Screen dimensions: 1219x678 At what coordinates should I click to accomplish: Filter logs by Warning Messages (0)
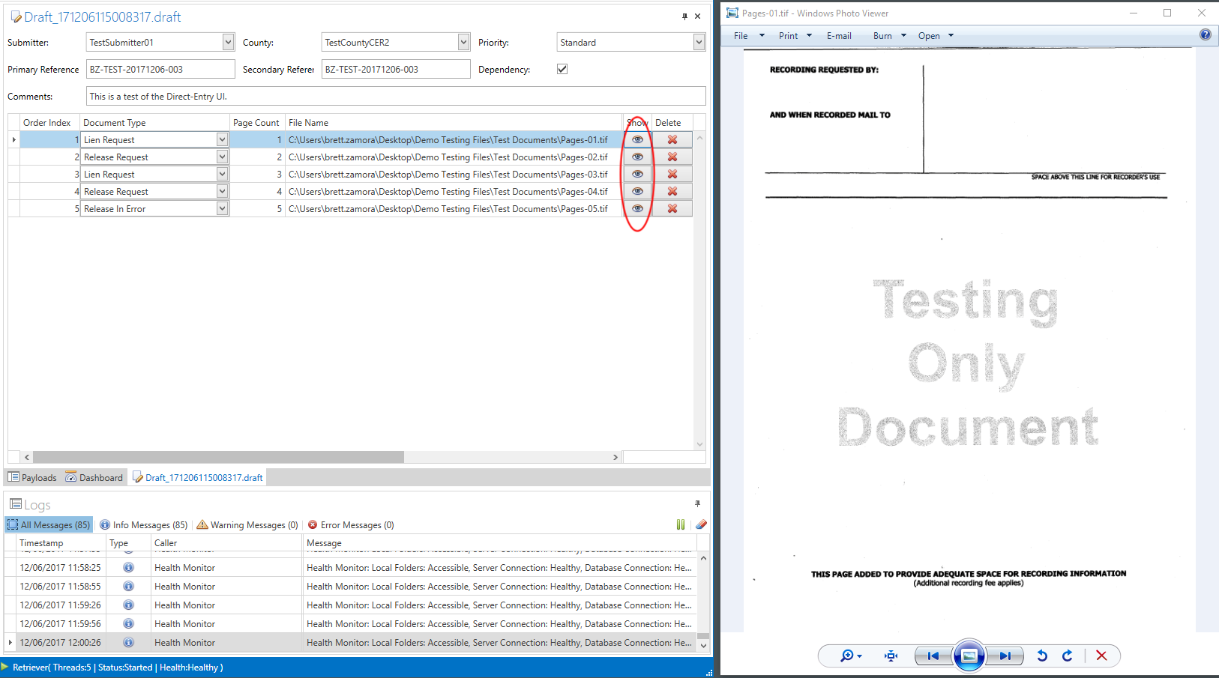click(247, 525)
